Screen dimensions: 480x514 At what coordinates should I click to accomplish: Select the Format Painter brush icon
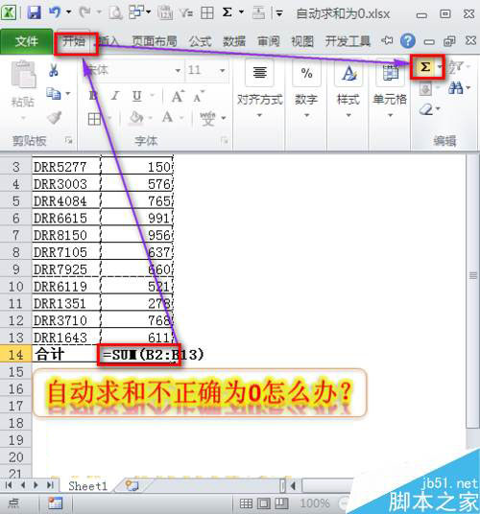click(x=55, y=118)
